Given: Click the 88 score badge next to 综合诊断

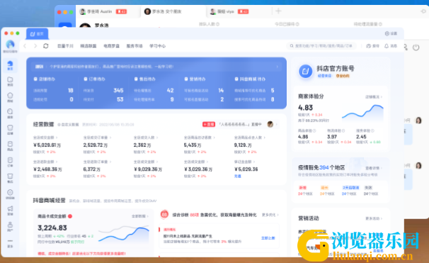Looking at the screenshot, I should point(164,215).
